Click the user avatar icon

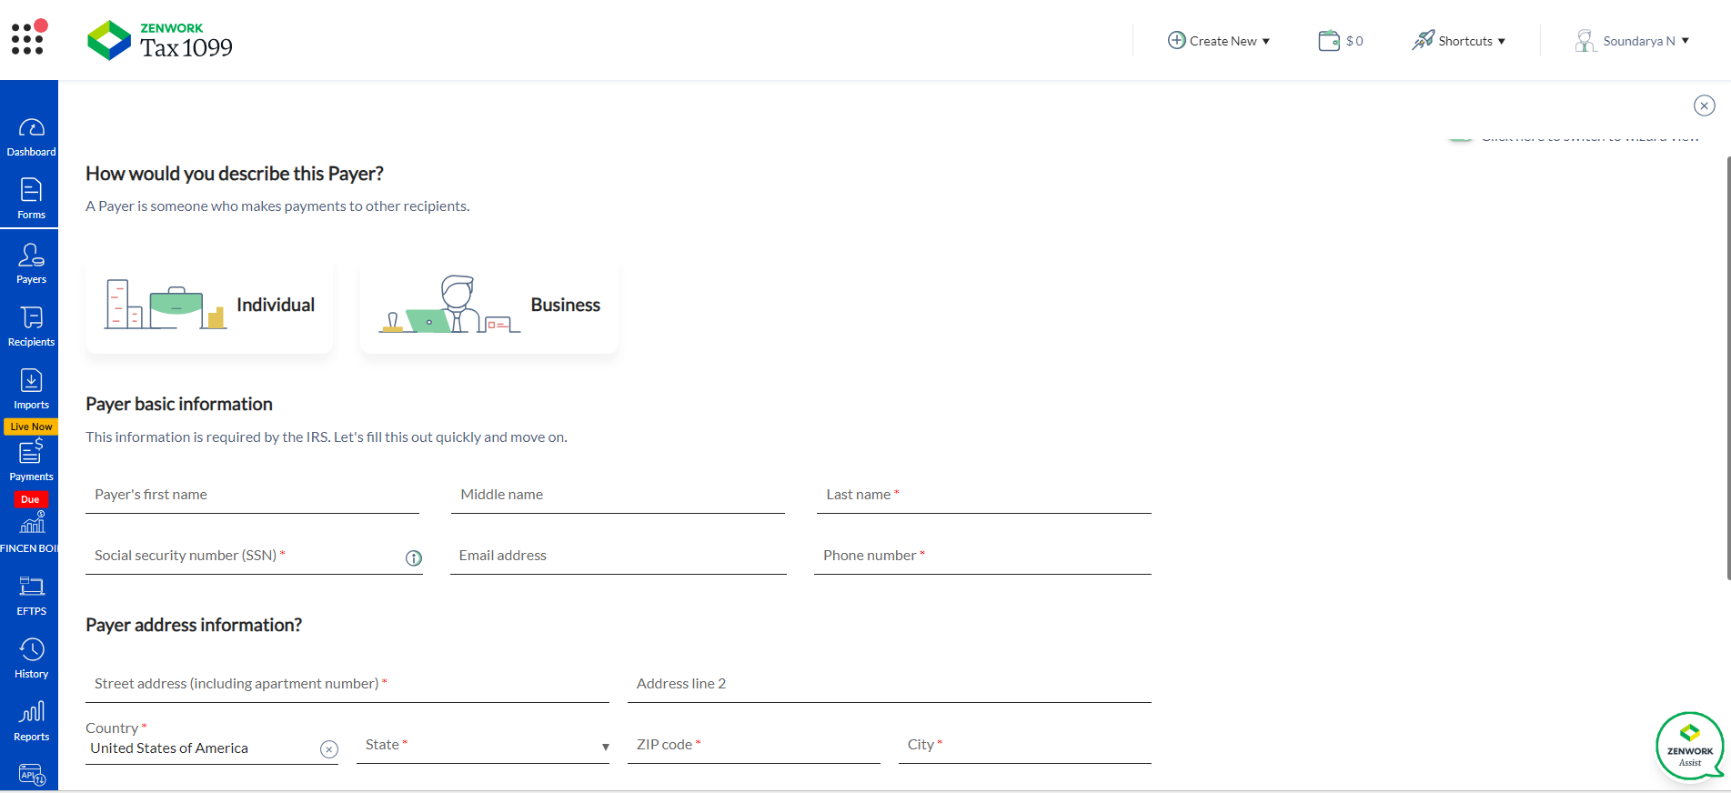click(1585, 41)
